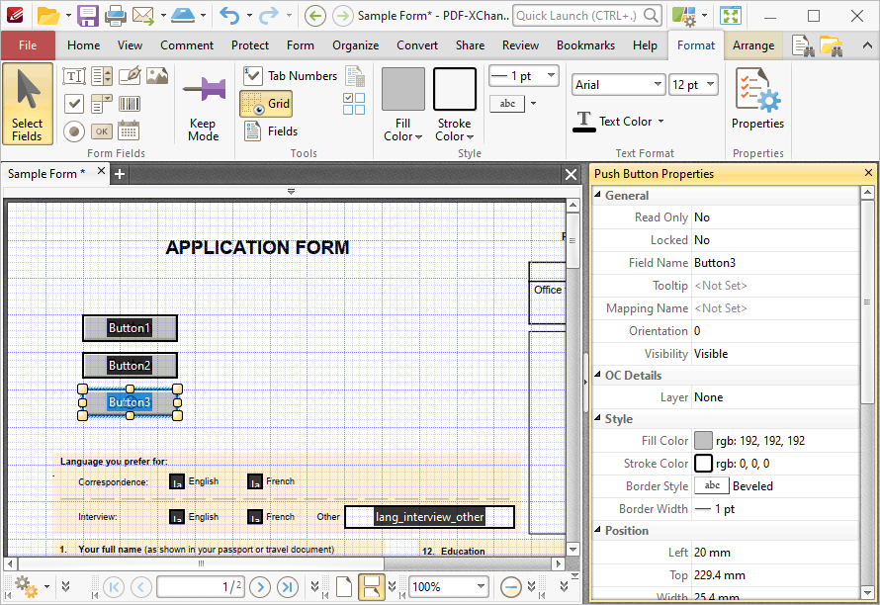Screen dimensions: 880x605
Task: Open the document Properties pane icon
Action: tap(757, 103)
